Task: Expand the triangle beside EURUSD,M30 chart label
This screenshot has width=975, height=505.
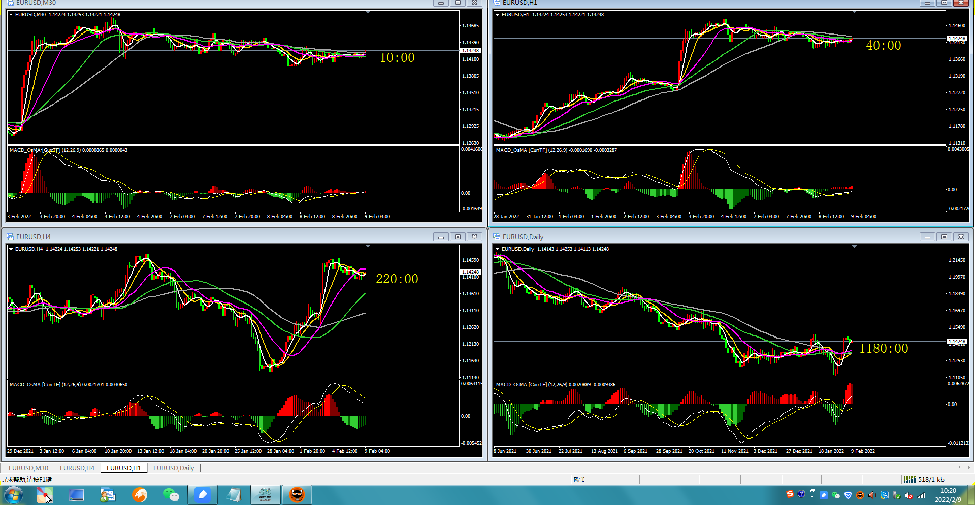Action: [11, 15]
